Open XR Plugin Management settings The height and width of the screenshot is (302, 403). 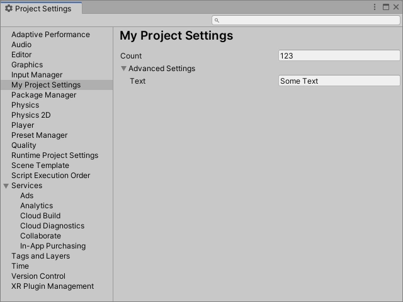[52, 286]
